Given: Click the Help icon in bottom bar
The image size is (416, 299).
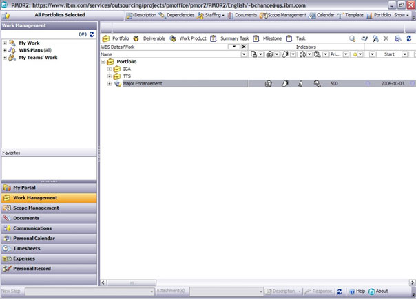Looking at the screenshot, I should pyautogui.click(x=357, y=291).
